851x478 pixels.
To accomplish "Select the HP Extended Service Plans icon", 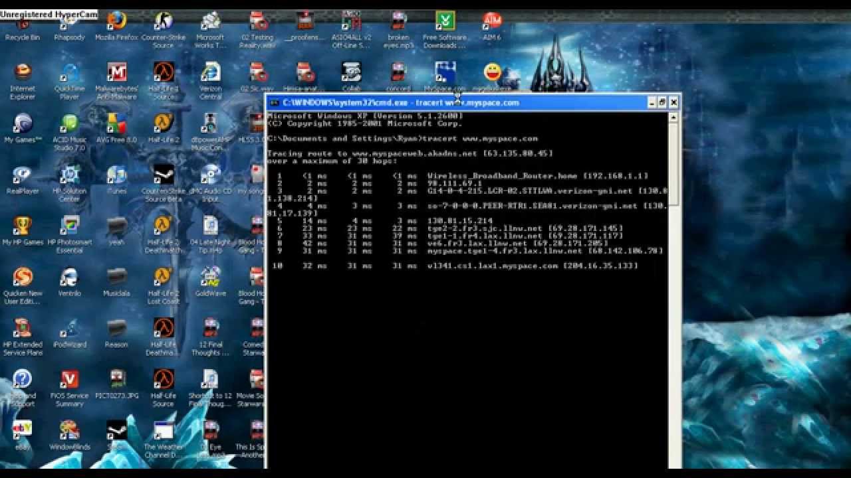I will (x=23, y=337).
